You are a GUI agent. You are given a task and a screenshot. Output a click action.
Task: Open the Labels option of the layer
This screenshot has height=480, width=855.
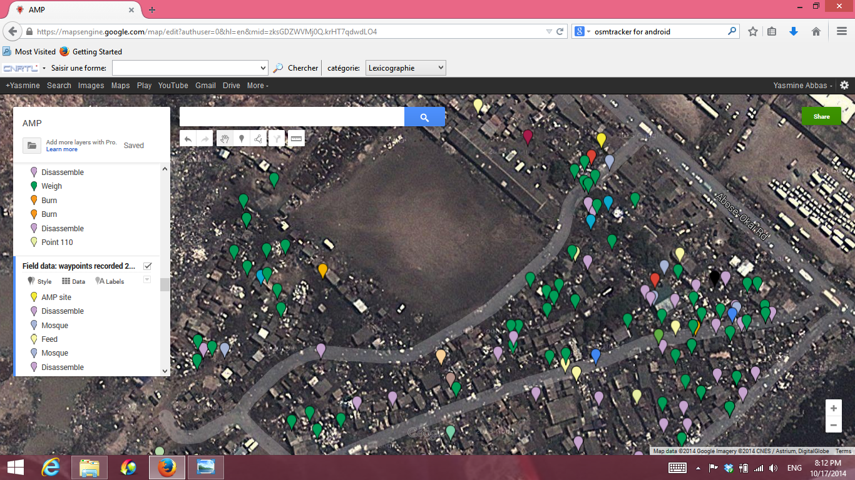click(x=110, y=281)
